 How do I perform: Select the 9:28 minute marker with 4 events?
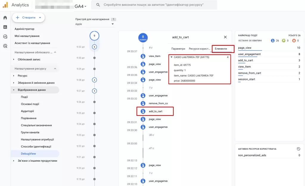coord(94,80)
